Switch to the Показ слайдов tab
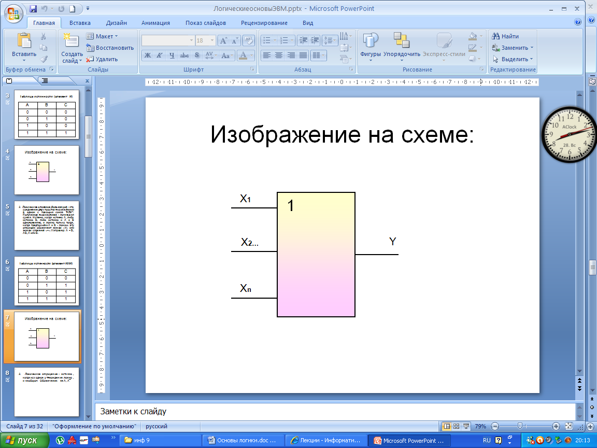The width and height of the screenshot is (597, 448). (206, 23)
